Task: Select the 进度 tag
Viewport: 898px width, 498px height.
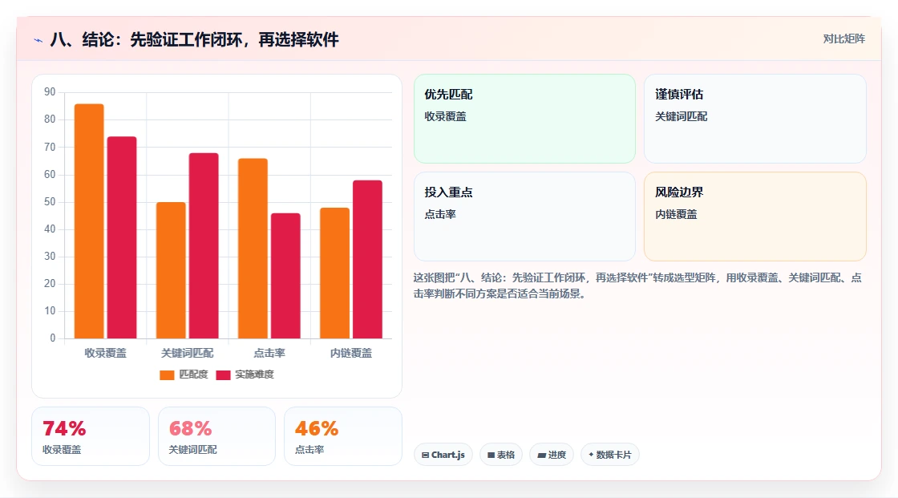Action: [552, 455]
